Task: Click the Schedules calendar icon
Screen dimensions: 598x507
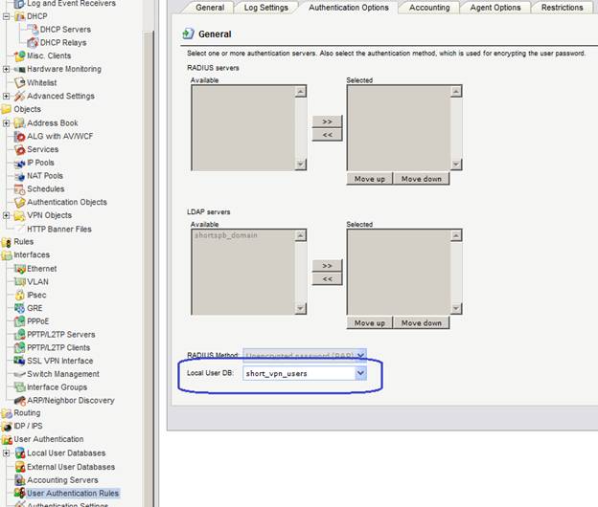Action: pyautogui.click(x=19, y=189)
